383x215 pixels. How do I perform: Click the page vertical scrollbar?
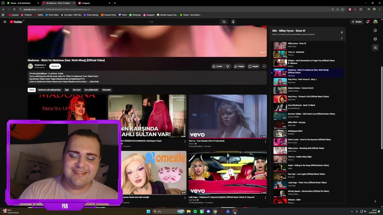[x=382, y=107]
